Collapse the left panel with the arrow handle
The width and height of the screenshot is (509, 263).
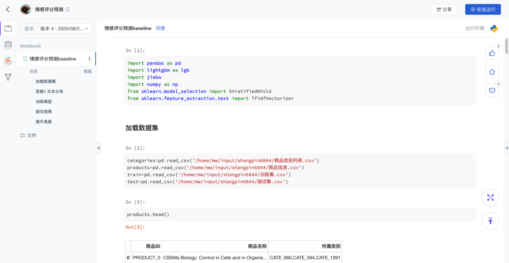[99, 148]
